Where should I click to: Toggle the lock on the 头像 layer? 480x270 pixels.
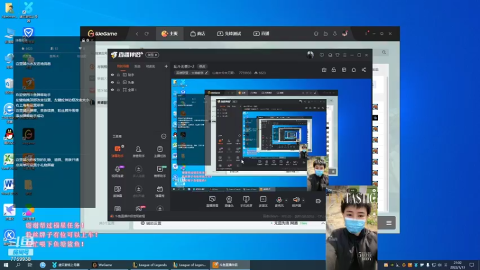click(118, 82)
